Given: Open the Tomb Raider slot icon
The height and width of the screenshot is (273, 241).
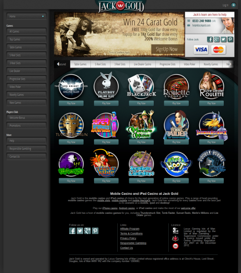Looking at the screenshot, I should coord(176,125).
